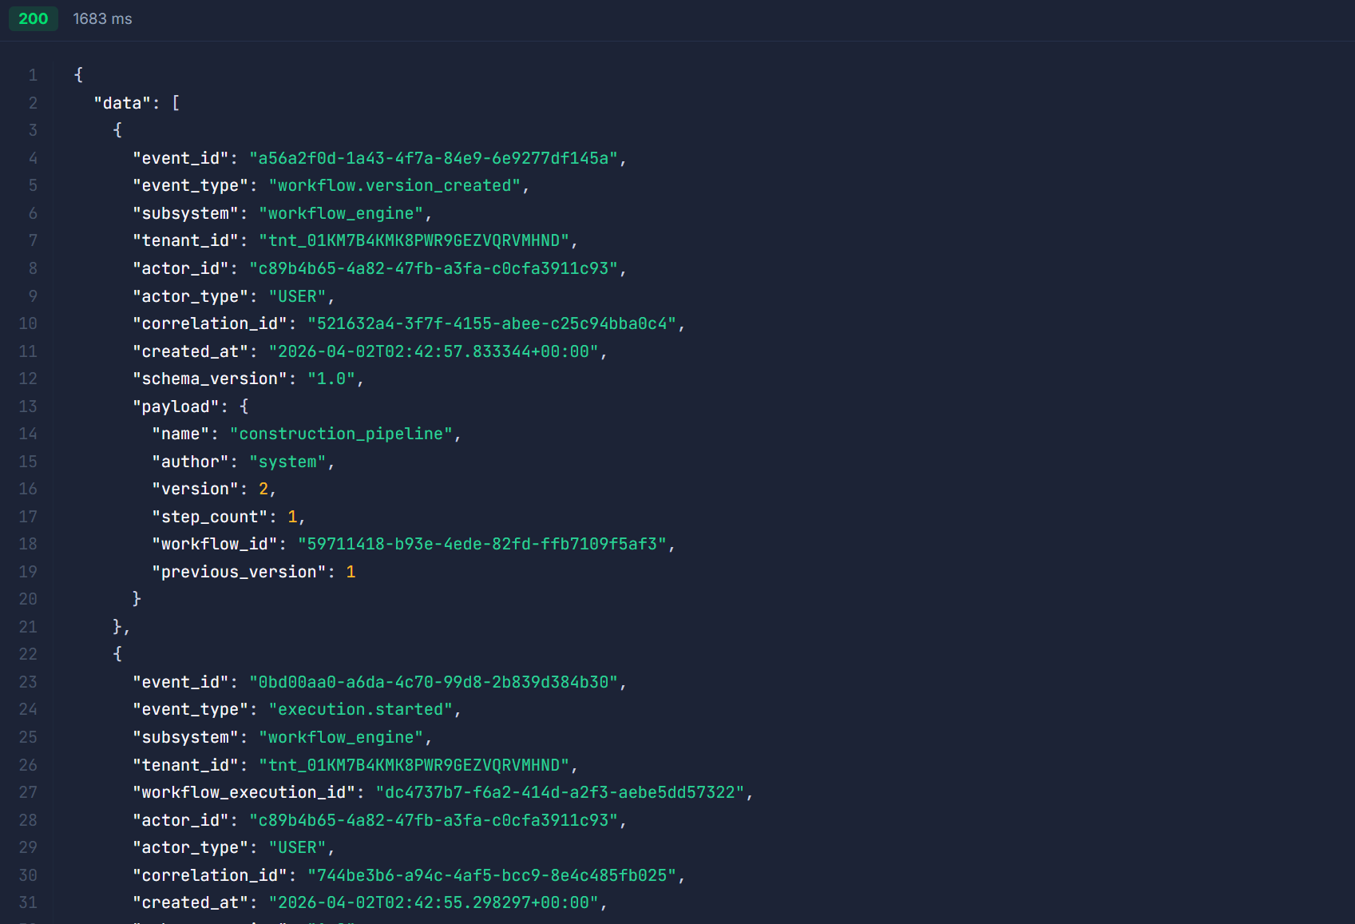Click the "event_type" key on line 5
This screenshot has width=1355, height=924.
190,185
